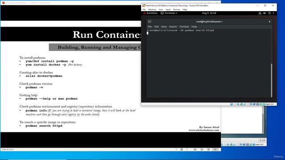The height and width of the screenshot is (160, 285).
Task: Open the terminal Search menu
Action: click(173, 27)
